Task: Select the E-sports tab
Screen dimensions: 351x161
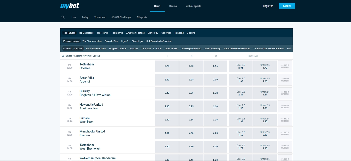Action: click(191, 33)
